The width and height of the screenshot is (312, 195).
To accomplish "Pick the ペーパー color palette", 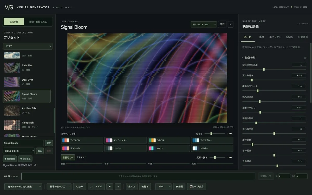I will click(x=125, y=148).
